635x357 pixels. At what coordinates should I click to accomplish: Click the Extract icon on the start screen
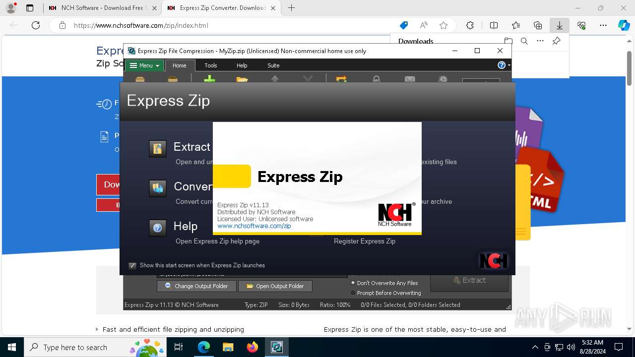[x=158, y=149]
